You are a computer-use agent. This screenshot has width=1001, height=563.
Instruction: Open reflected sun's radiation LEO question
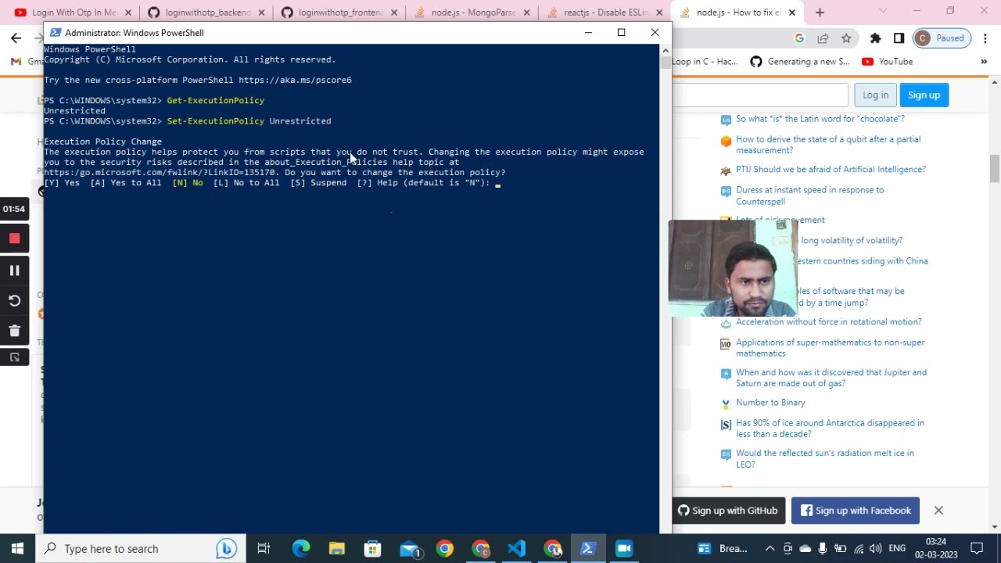pos(824,459)
